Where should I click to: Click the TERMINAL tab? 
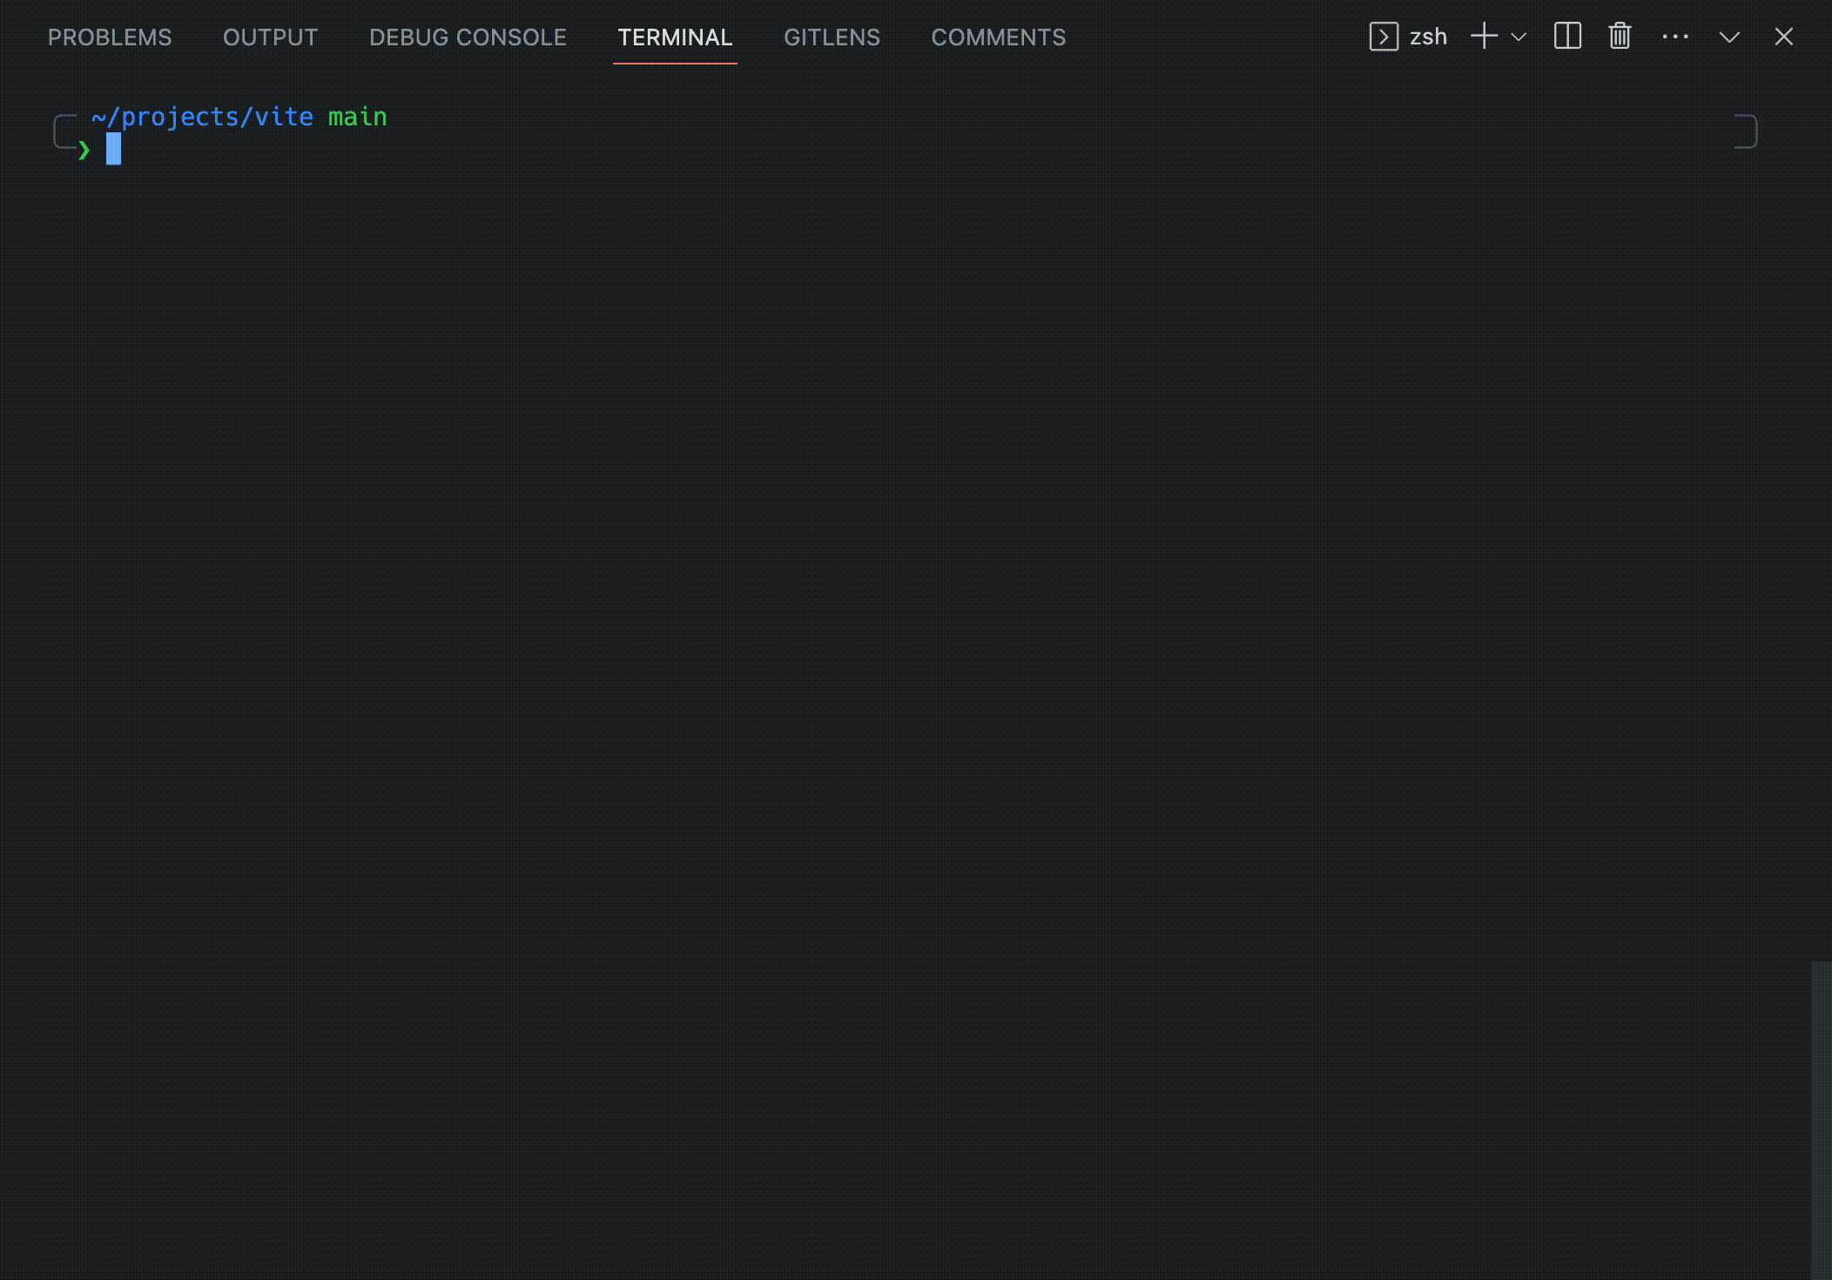coord(675,37)
